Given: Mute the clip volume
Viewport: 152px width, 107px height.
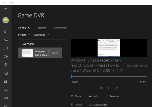Looking at the screenshot, I should (x=101, y=88).
